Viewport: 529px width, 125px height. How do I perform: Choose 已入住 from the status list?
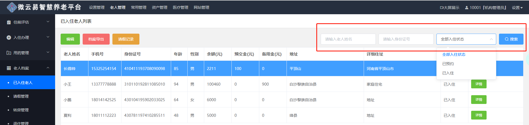point(448,73)
